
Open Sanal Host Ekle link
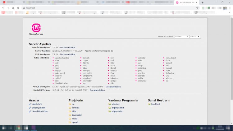(40, 111)
